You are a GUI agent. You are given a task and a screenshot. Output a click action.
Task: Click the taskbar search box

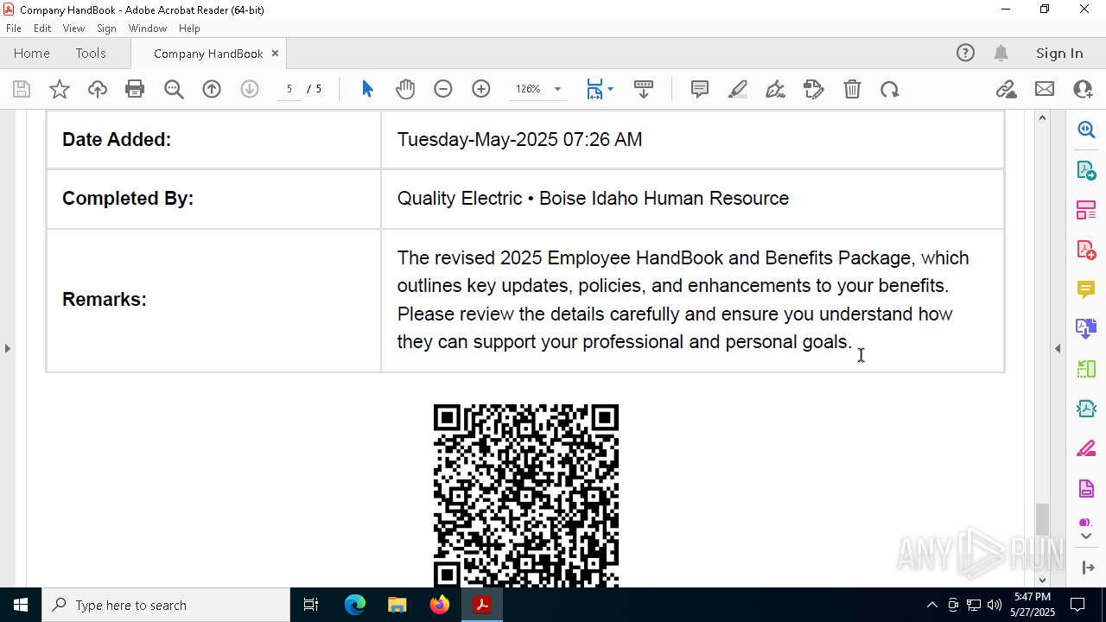[x=166, y=605]
